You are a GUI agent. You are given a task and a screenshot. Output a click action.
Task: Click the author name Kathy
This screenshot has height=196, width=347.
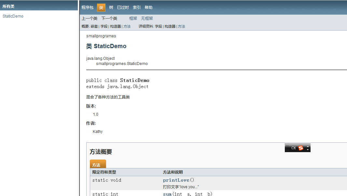pyautogui.click(x=98, y=132)
